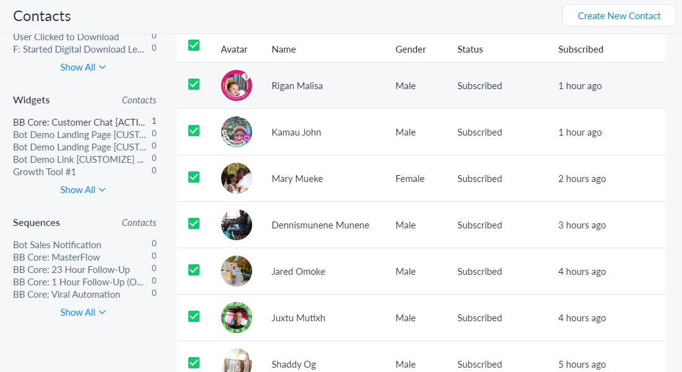Uncheck Mary Mueke's row checkbox
The width and height of the screenshot is (682, 372).
click(194, 178)
